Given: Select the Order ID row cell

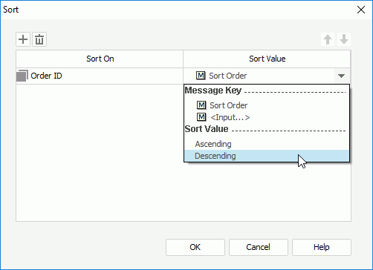Looking at the screenshot, I should (x=100, y=76).
